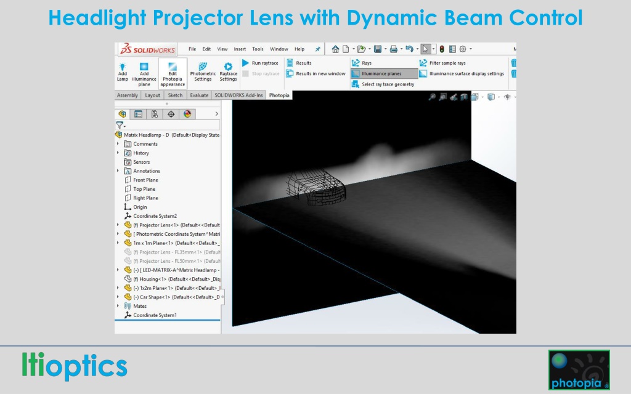The height and width of the screenshot is (394, 631).
Task: Expand the Comments folder
Action: pyautogui.click(x=118, y=143)
